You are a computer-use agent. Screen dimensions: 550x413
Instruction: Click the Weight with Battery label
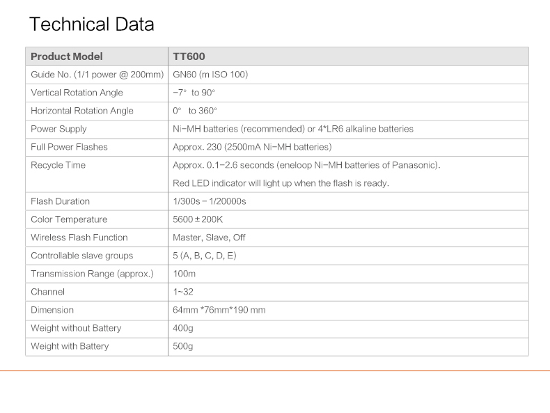70,346
